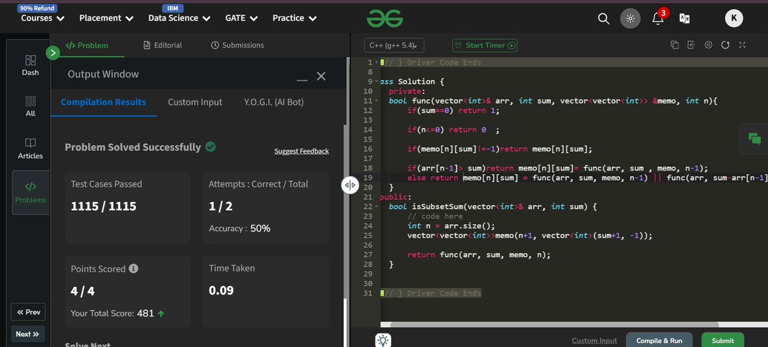Image resolution: width=768 pixels, height=347 pixels.
Task: Enter fullscreen editor mode icon
Action: pos(742,45)
